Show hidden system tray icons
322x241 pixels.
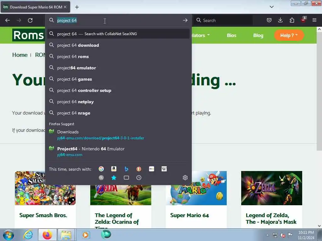267,235
